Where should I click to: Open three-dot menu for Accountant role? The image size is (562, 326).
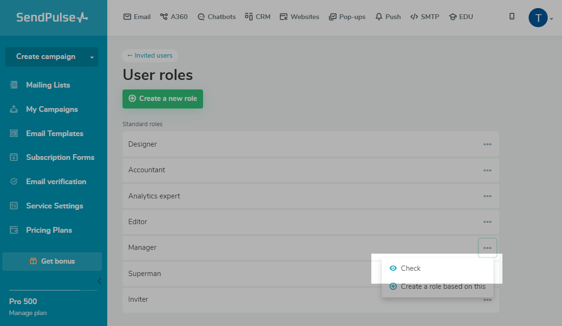pos(487,170)
